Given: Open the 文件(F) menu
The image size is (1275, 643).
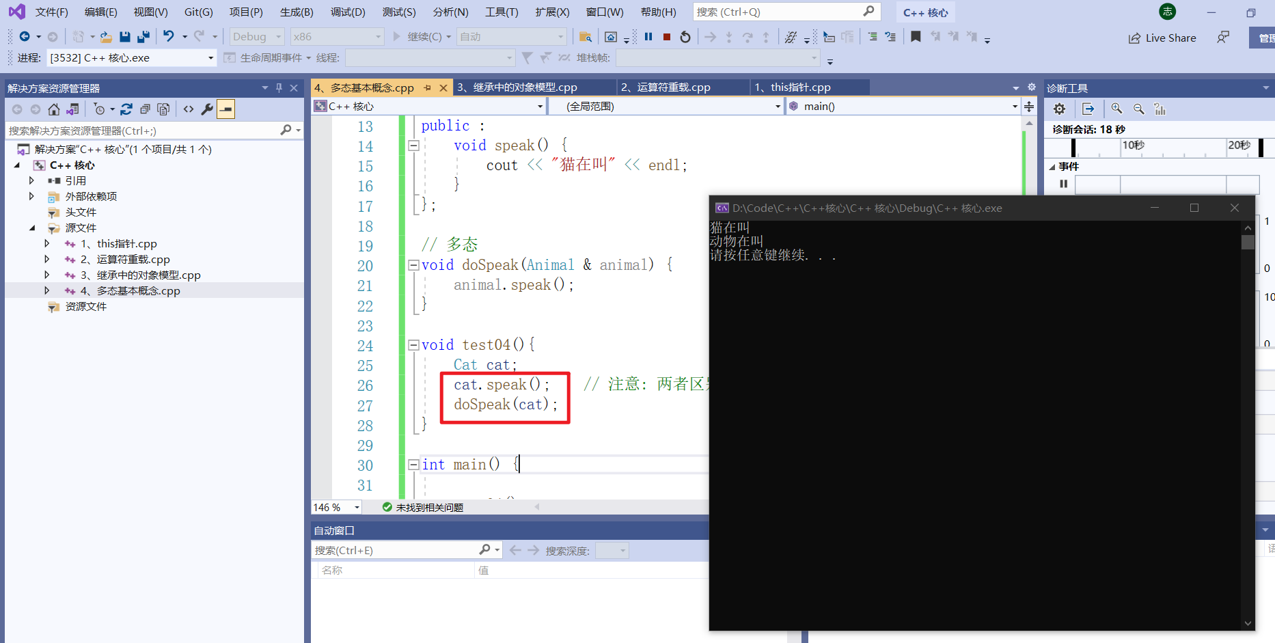Looking at the screenshot, I should pyautogui.click(x=51, y=12).
